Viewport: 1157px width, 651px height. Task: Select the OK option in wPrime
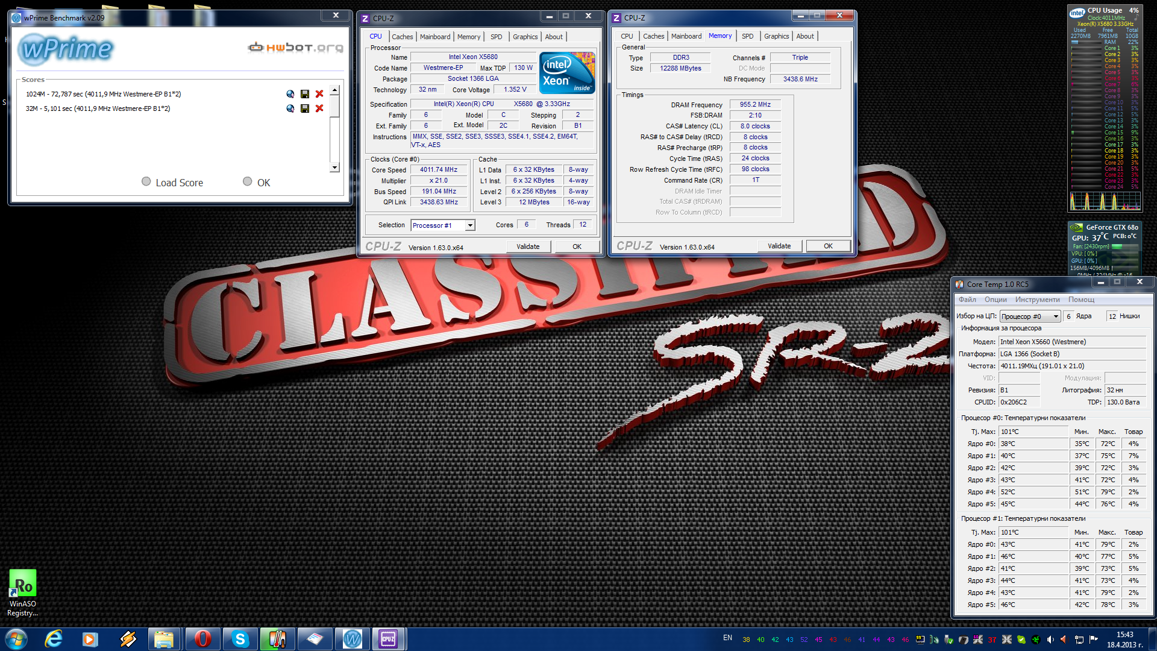(x=257, y=182)
